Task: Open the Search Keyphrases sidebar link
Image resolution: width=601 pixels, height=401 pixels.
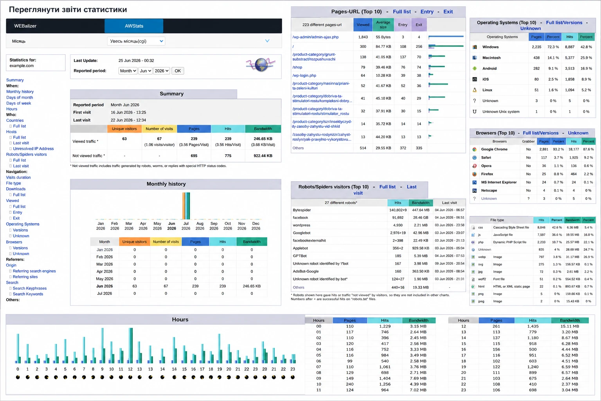Action: click(x=30, y=288)
